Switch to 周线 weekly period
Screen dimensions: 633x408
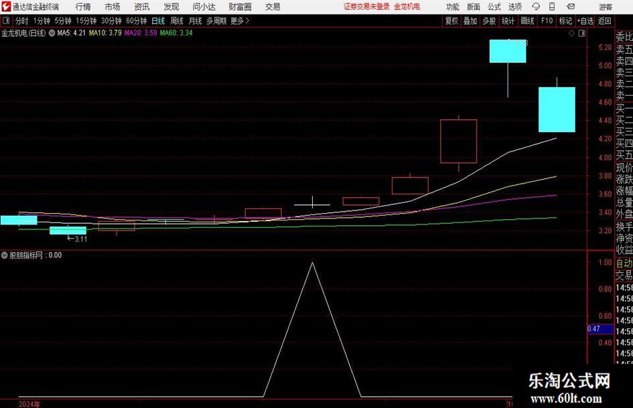(176, 21)
